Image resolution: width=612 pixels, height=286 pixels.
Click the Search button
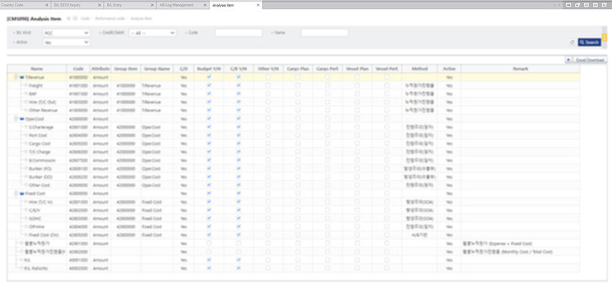pyautogui.click(x=589, y=42)
